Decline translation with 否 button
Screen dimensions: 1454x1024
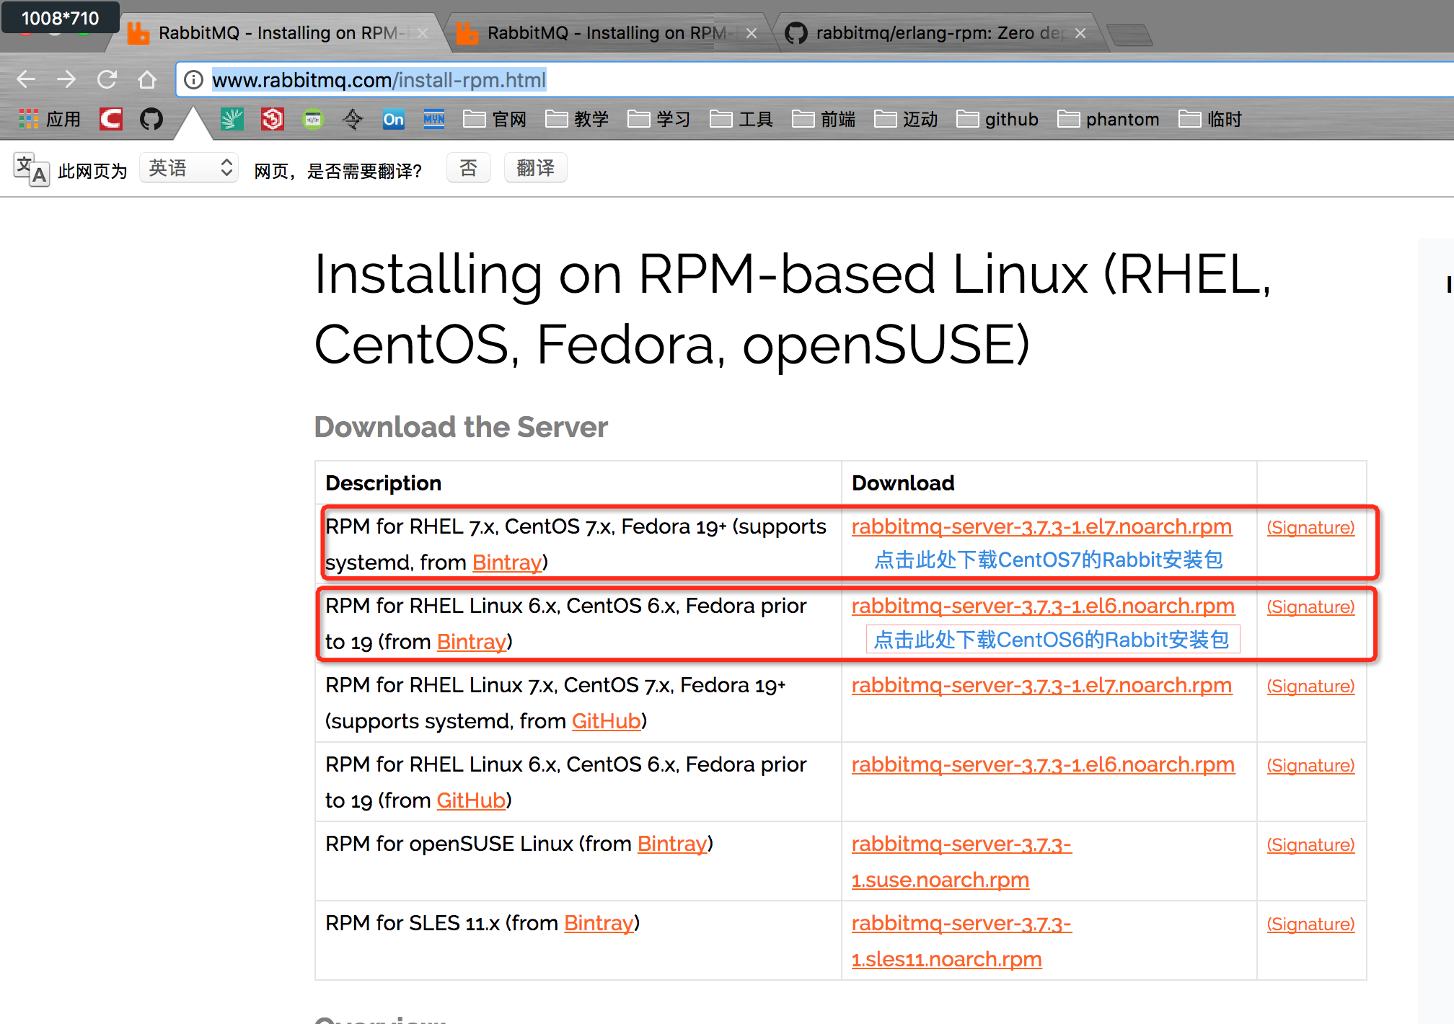pos(469,168)
